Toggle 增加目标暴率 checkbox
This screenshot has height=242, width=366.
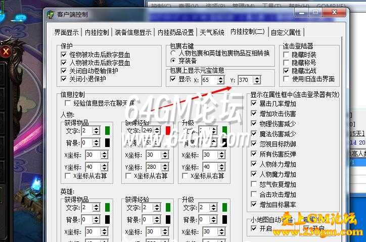[254, 205]
